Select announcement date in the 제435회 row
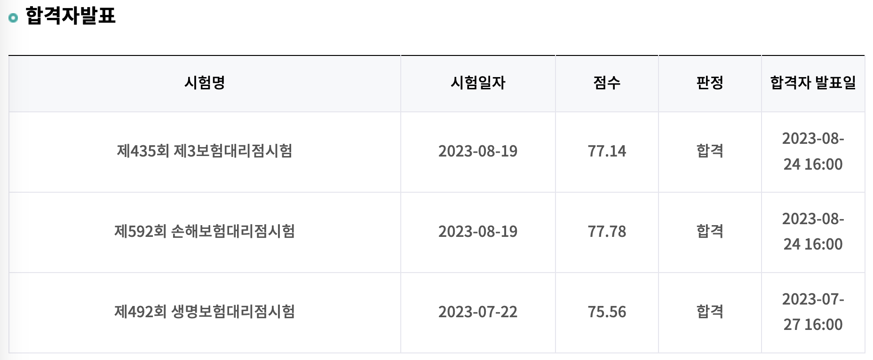The image size is (873, 360). (813, 151)
